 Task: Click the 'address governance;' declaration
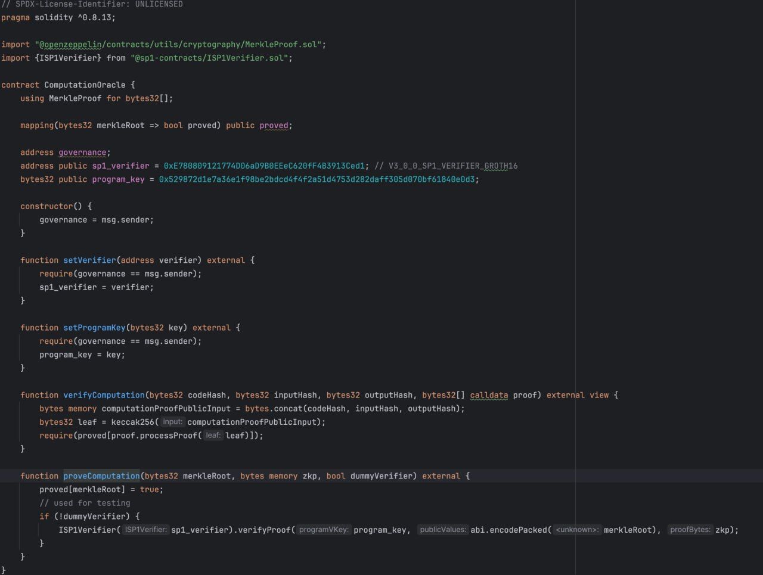(x=66, y=153)
